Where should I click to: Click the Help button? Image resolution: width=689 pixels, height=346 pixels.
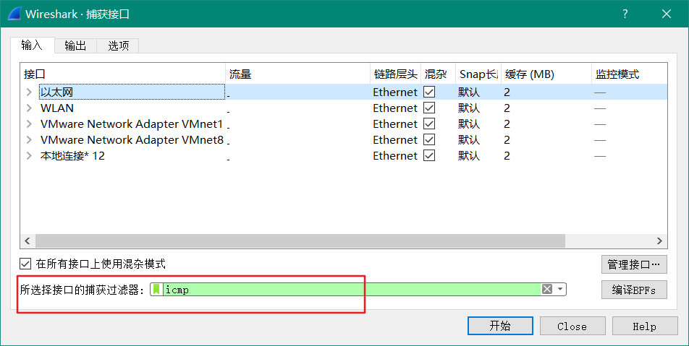click(x=645, y=326)
